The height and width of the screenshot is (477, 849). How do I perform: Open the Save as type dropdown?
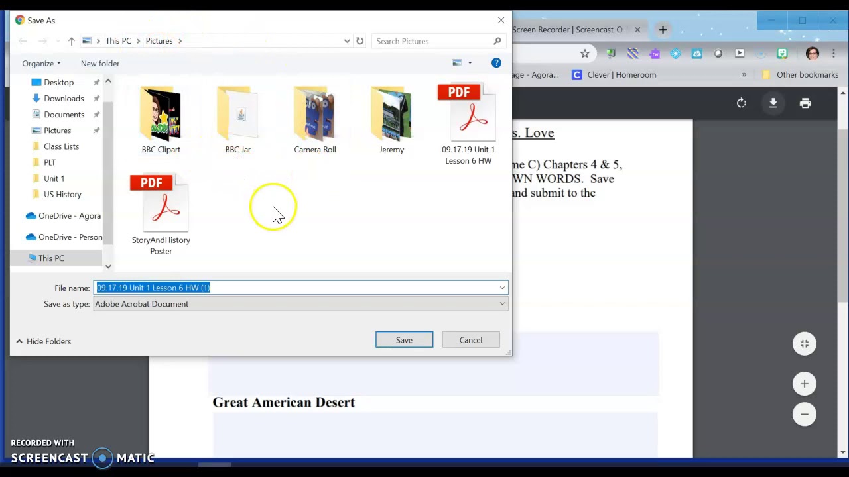(x=502, y=304)
